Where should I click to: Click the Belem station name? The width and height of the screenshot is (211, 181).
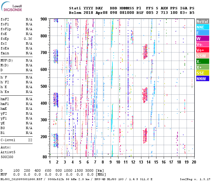pyautogui.click(x=75, y=13)
